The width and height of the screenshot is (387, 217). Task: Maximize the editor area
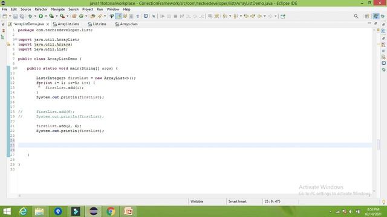click(376, 23)
